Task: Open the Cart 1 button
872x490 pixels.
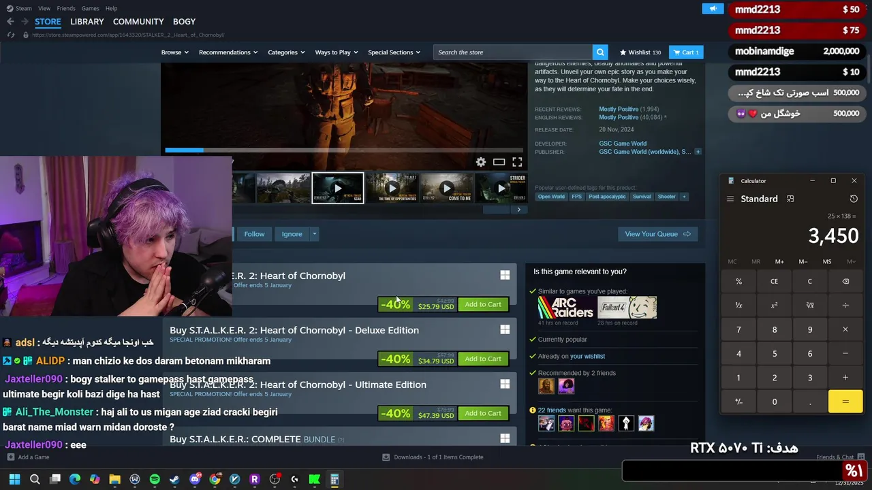Action: pos(685,52)
